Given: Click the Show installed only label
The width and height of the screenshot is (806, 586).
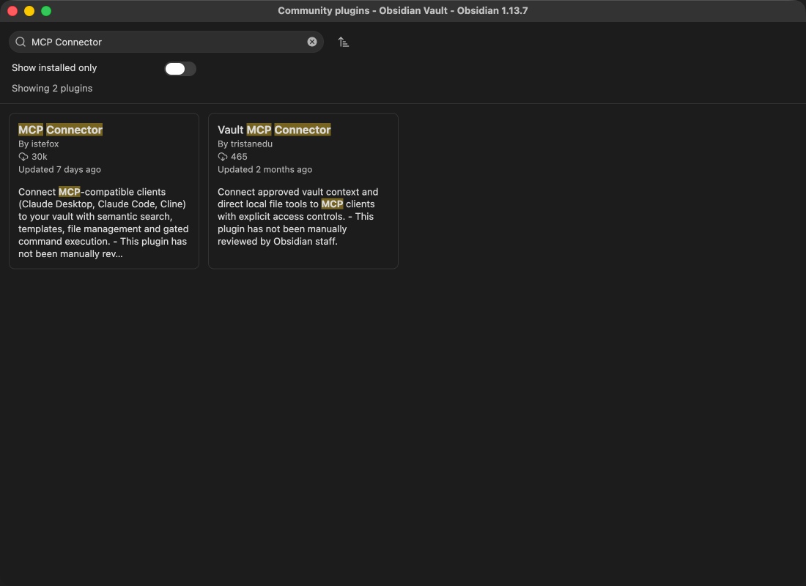Looking at the screenshot, I should pos(54,68).
